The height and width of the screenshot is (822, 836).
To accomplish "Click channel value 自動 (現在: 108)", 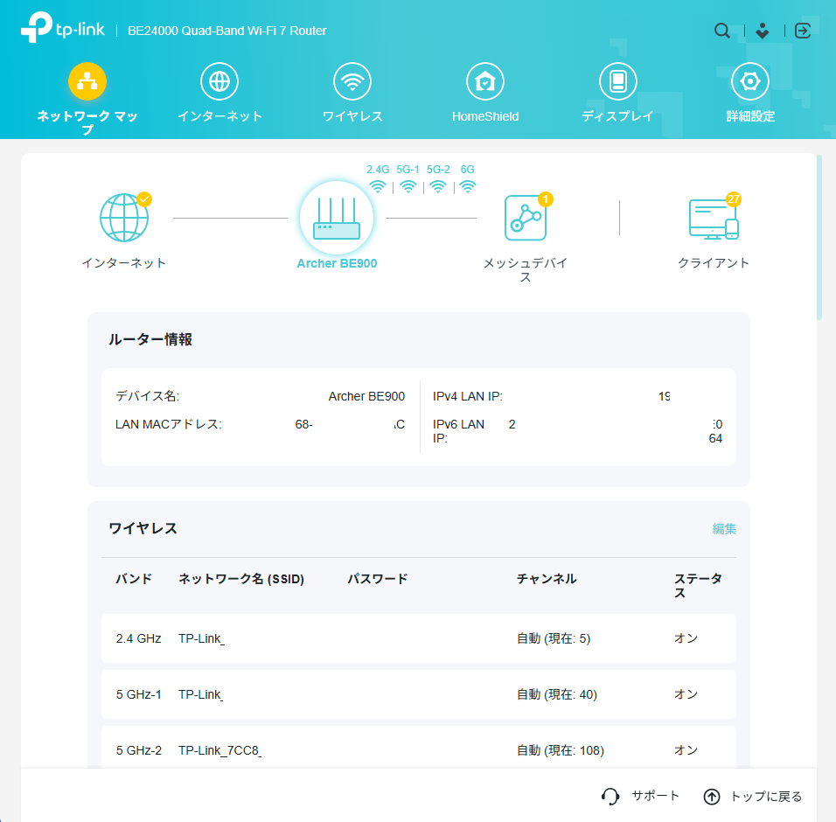I will click(561, 750).
